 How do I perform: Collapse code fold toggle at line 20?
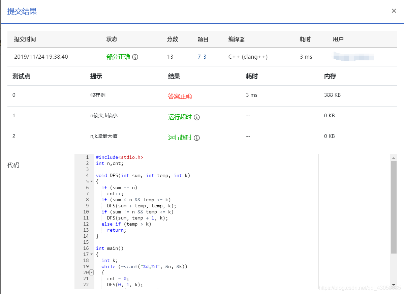coord(91,273)
